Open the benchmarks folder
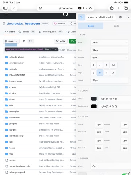 16,81
